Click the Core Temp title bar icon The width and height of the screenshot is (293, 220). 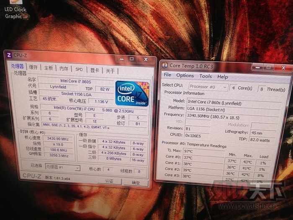point(164,65)
